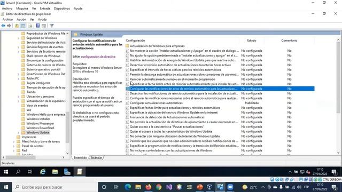This screenshot has width=342, height=192.
Task: Select 'Reiniciar automáticamente siempre en el momento programado'
Action: click(x=172, y=79)
